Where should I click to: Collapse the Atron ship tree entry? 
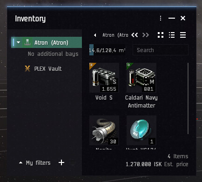coord(19,42)
